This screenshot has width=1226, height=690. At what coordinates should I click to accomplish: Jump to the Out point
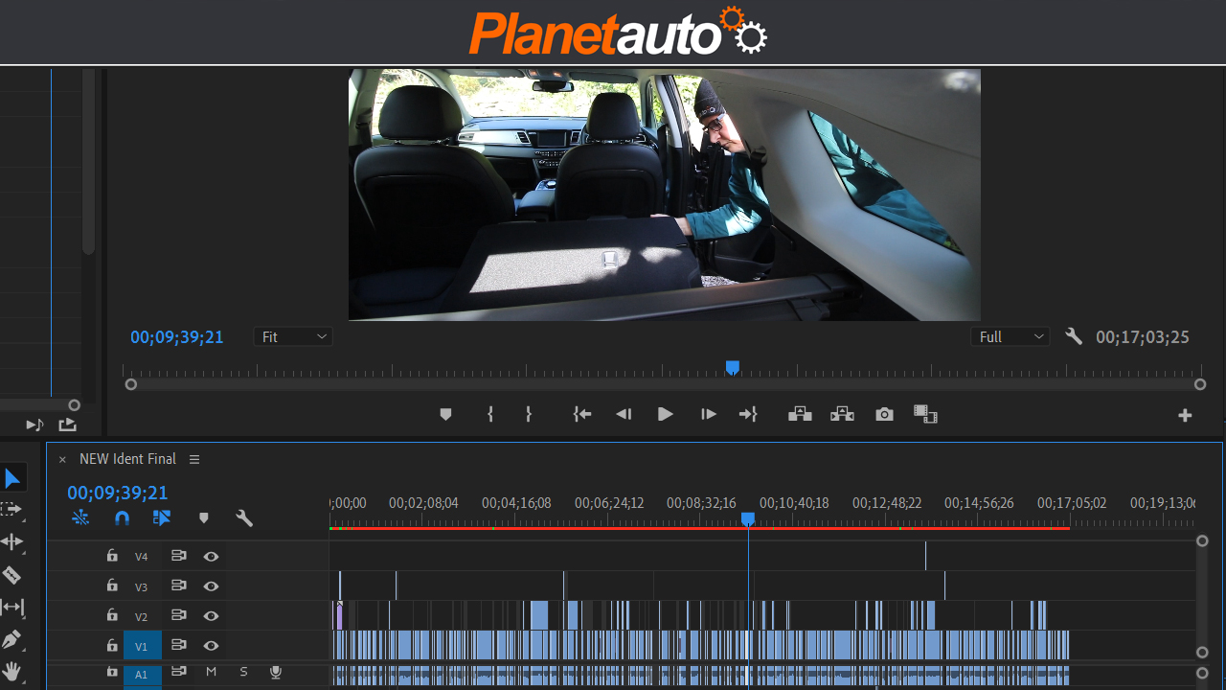748,414
